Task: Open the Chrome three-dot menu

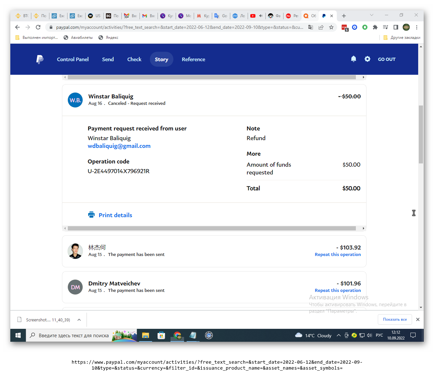Action: tap(417, 27)
